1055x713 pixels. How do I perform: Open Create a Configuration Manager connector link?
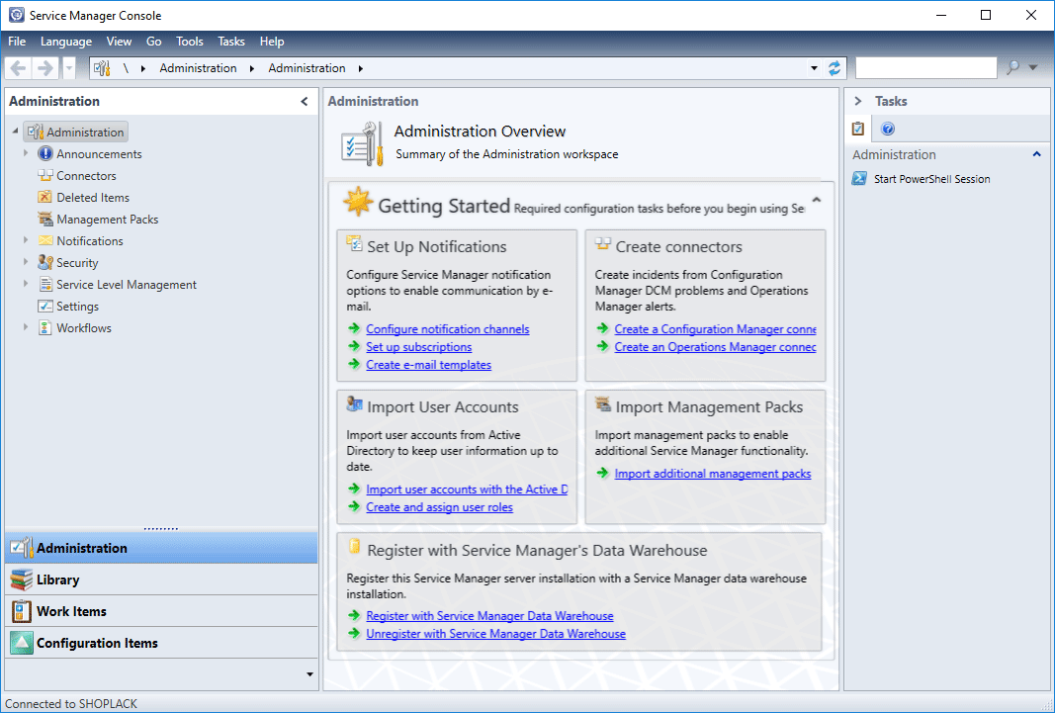pyautogui.click(x=715, y=329)
